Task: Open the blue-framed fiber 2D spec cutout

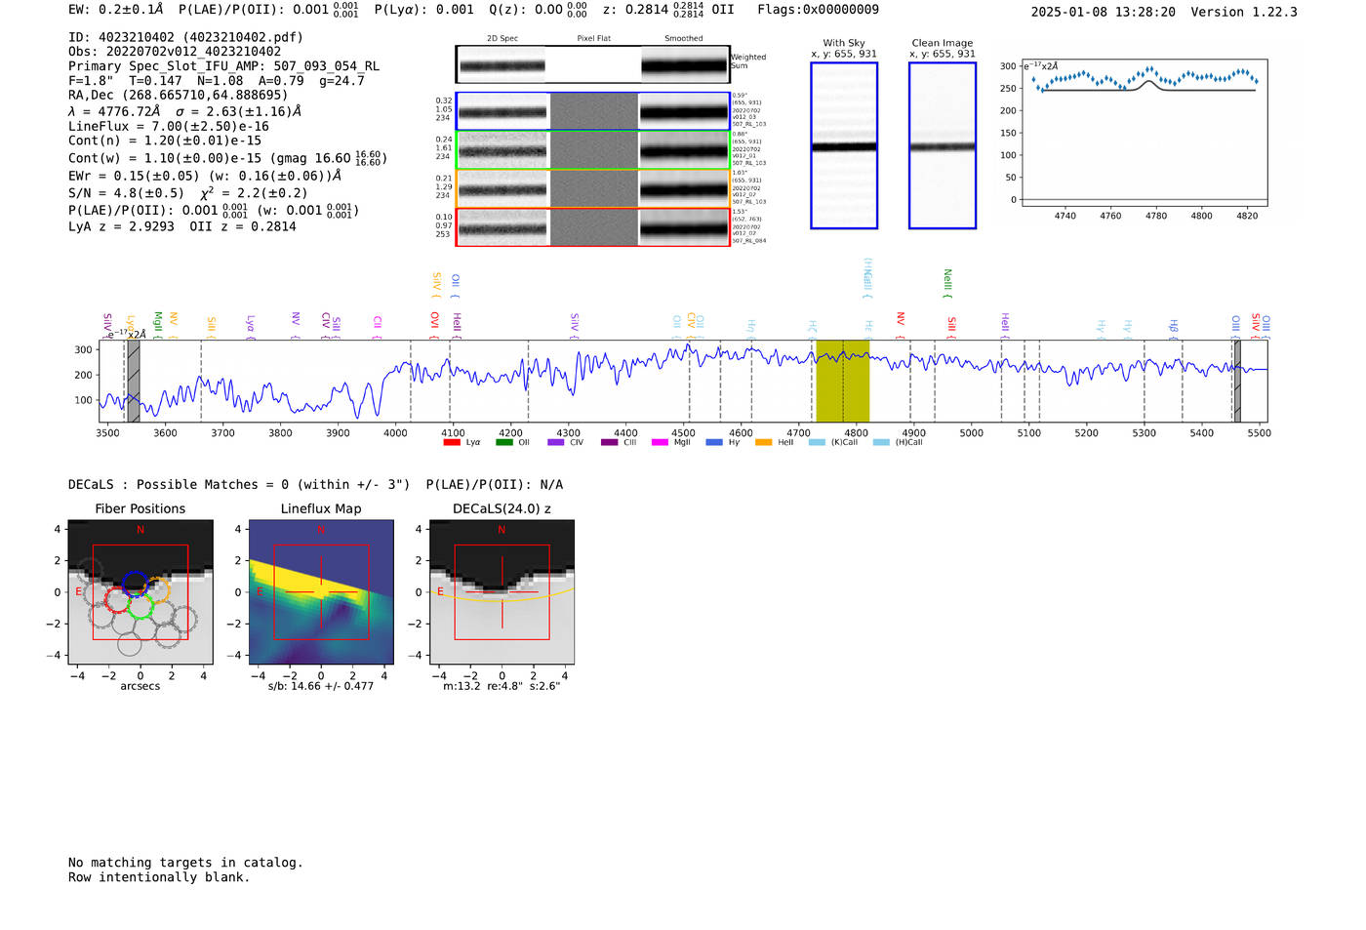Action: point(502,111)
